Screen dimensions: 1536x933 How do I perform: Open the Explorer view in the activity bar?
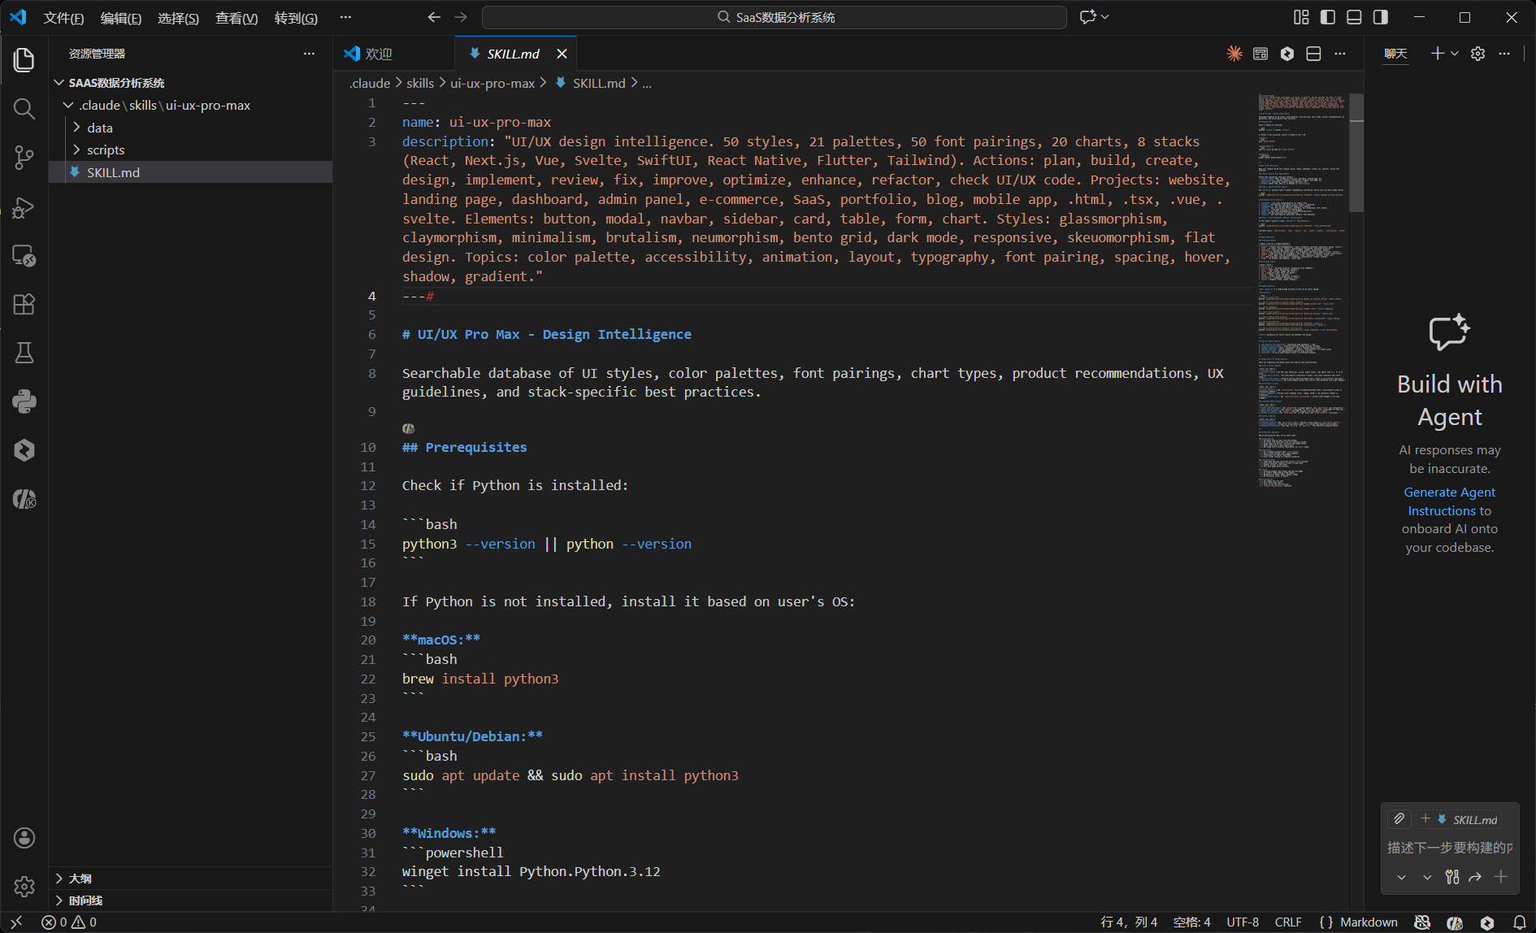(24, 60)
